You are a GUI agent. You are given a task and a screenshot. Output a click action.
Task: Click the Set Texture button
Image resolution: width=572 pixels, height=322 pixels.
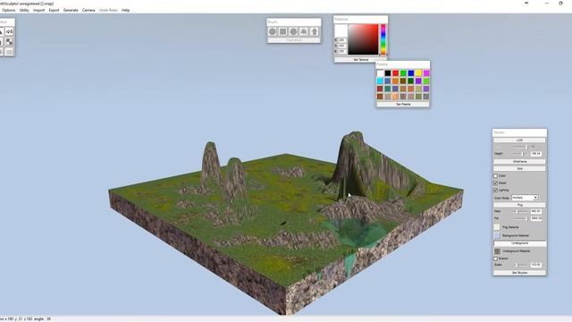tap(361, 60)
